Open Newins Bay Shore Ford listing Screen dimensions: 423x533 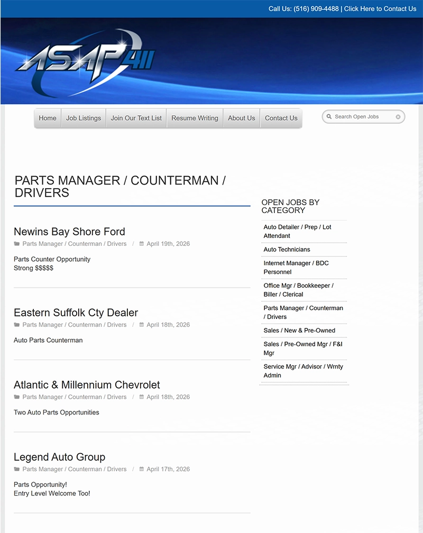[x=69, y=232]
